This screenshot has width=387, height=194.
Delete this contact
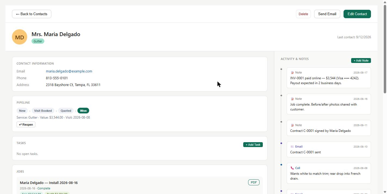point(303,14)
